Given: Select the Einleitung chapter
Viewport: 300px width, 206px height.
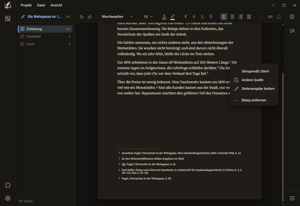Looking at the screenshot, I should coord(45,29).
